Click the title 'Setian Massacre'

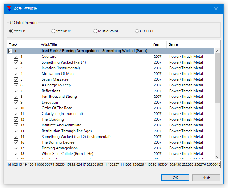tap(55, 79)
